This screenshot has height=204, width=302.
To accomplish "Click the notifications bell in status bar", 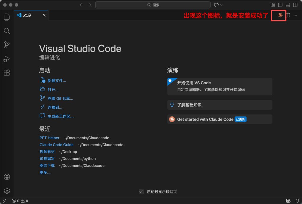I will point(297,201).
